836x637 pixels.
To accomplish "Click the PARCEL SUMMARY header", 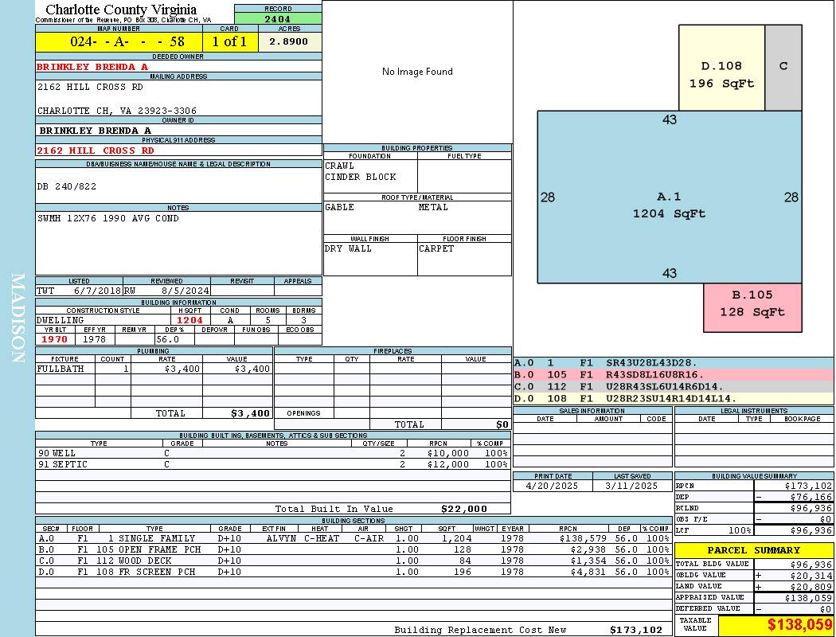I will (x=753, y=550).
